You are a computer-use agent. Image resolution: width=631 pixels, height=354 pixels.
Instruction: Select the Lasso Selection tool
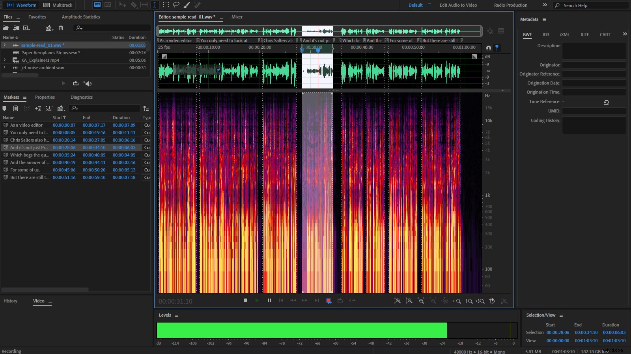(177, 5)
